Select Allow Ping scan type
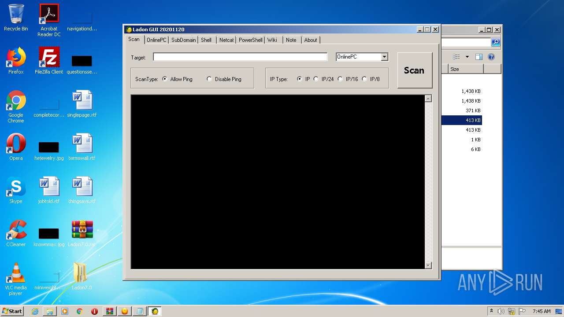The width and height of the screenshot is (564, 317). point(178,79)
